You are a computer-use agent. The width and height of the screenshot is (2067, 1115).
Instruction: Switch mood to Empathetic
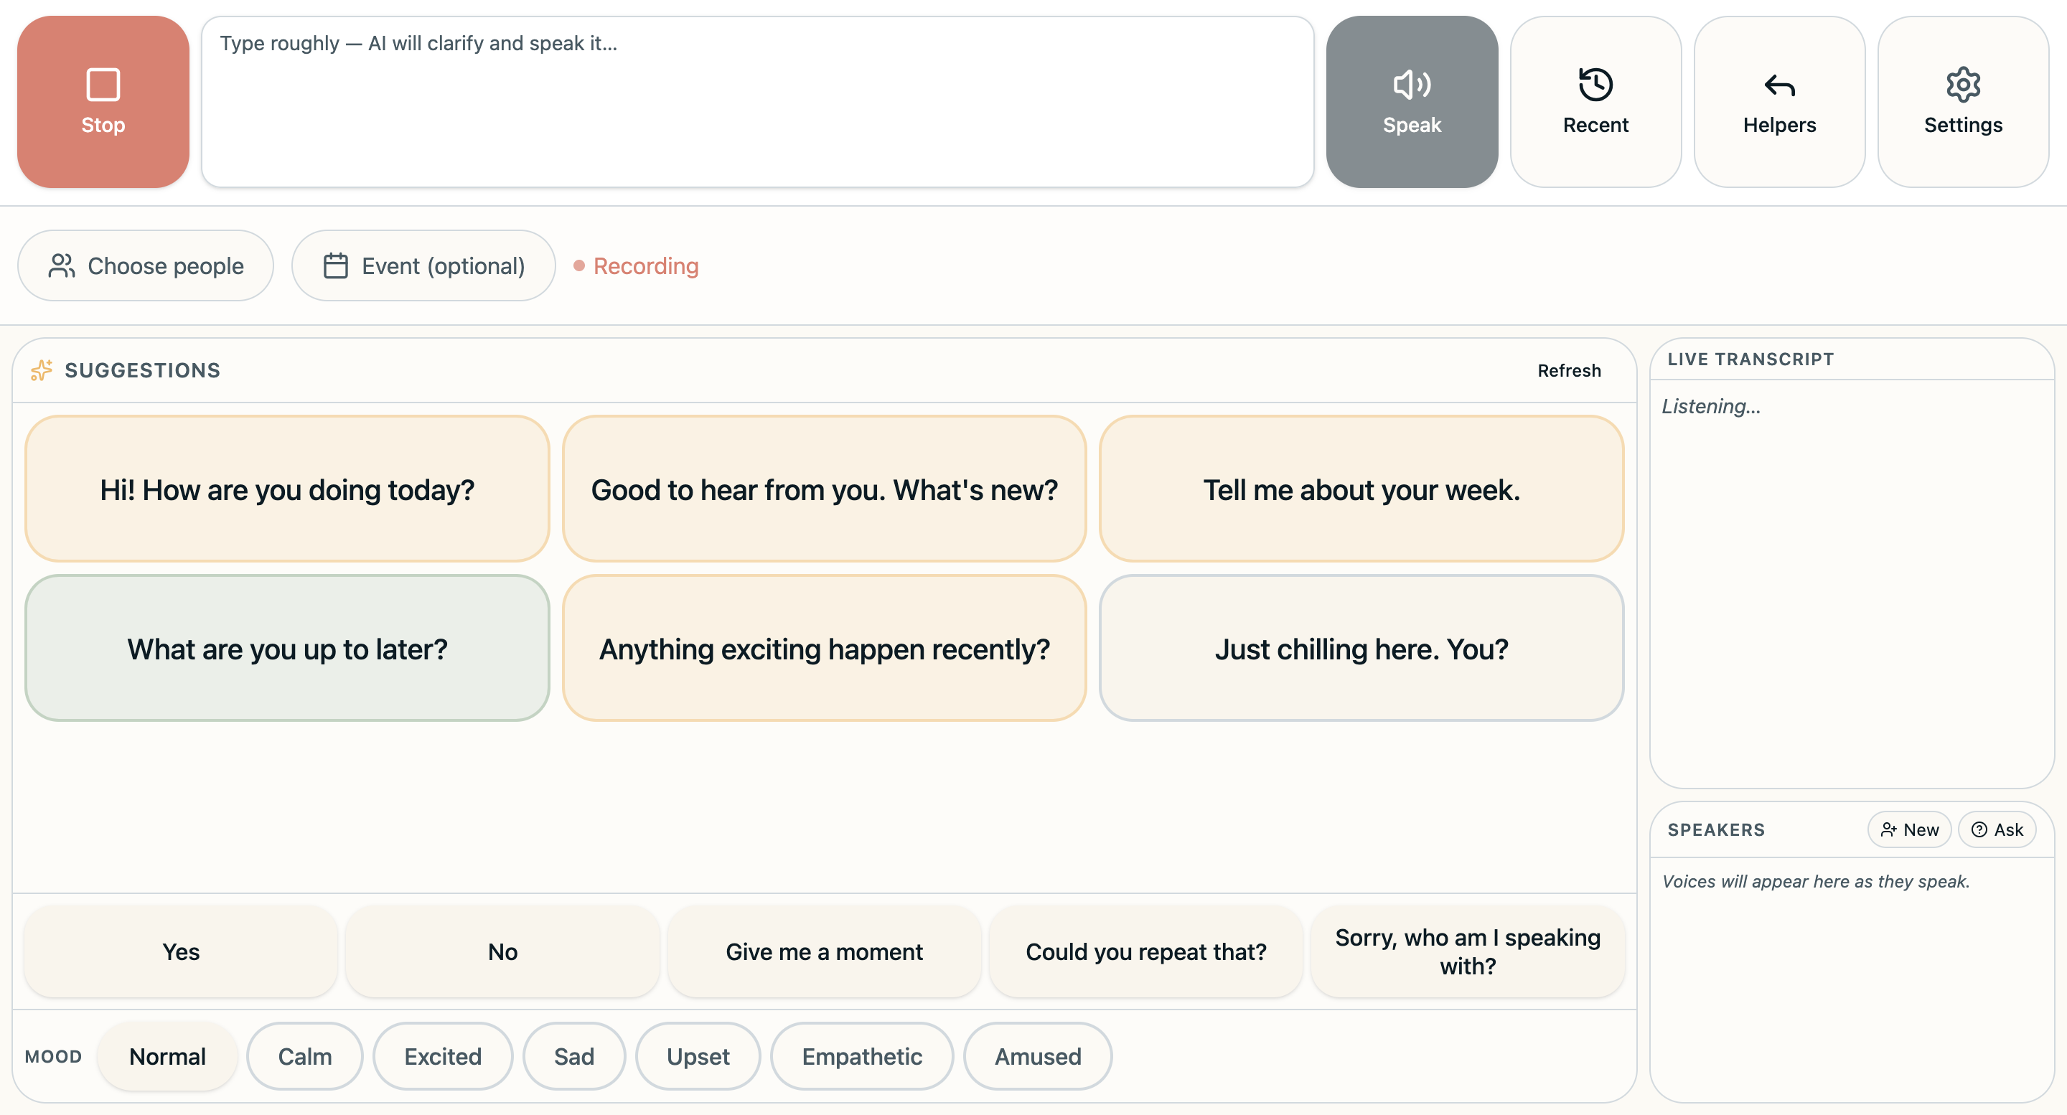click(862, 1055)
